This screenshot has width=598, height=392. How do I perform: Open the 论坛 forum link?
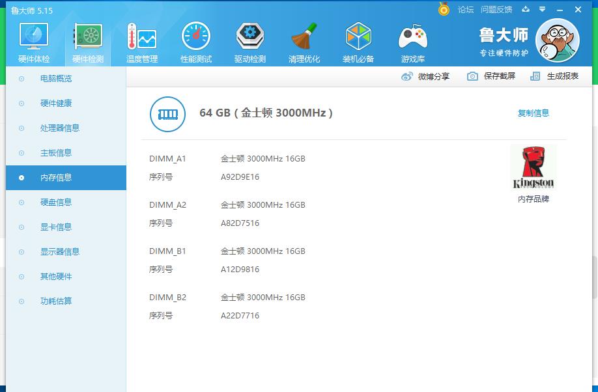pos(465,10)
